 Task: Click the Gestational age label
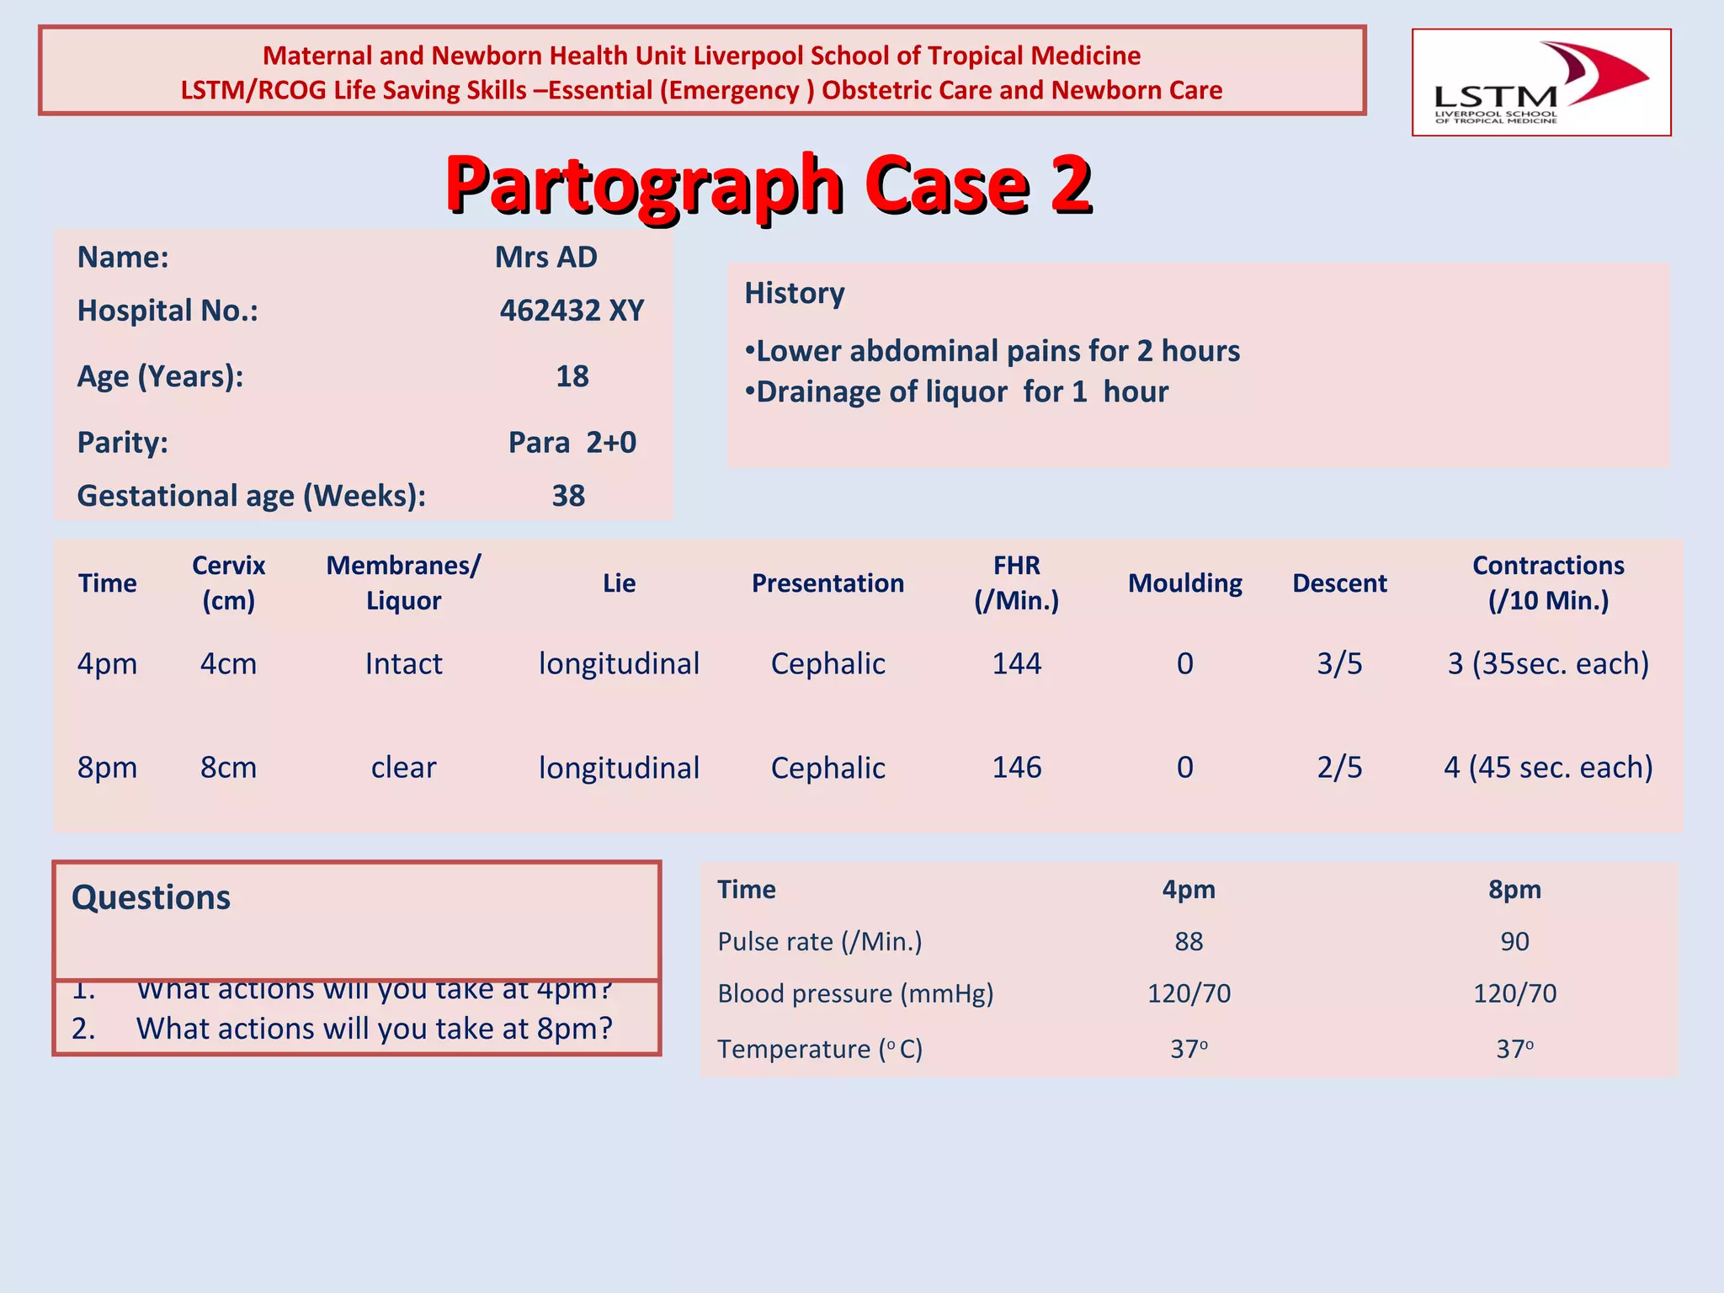pos(251,496)
